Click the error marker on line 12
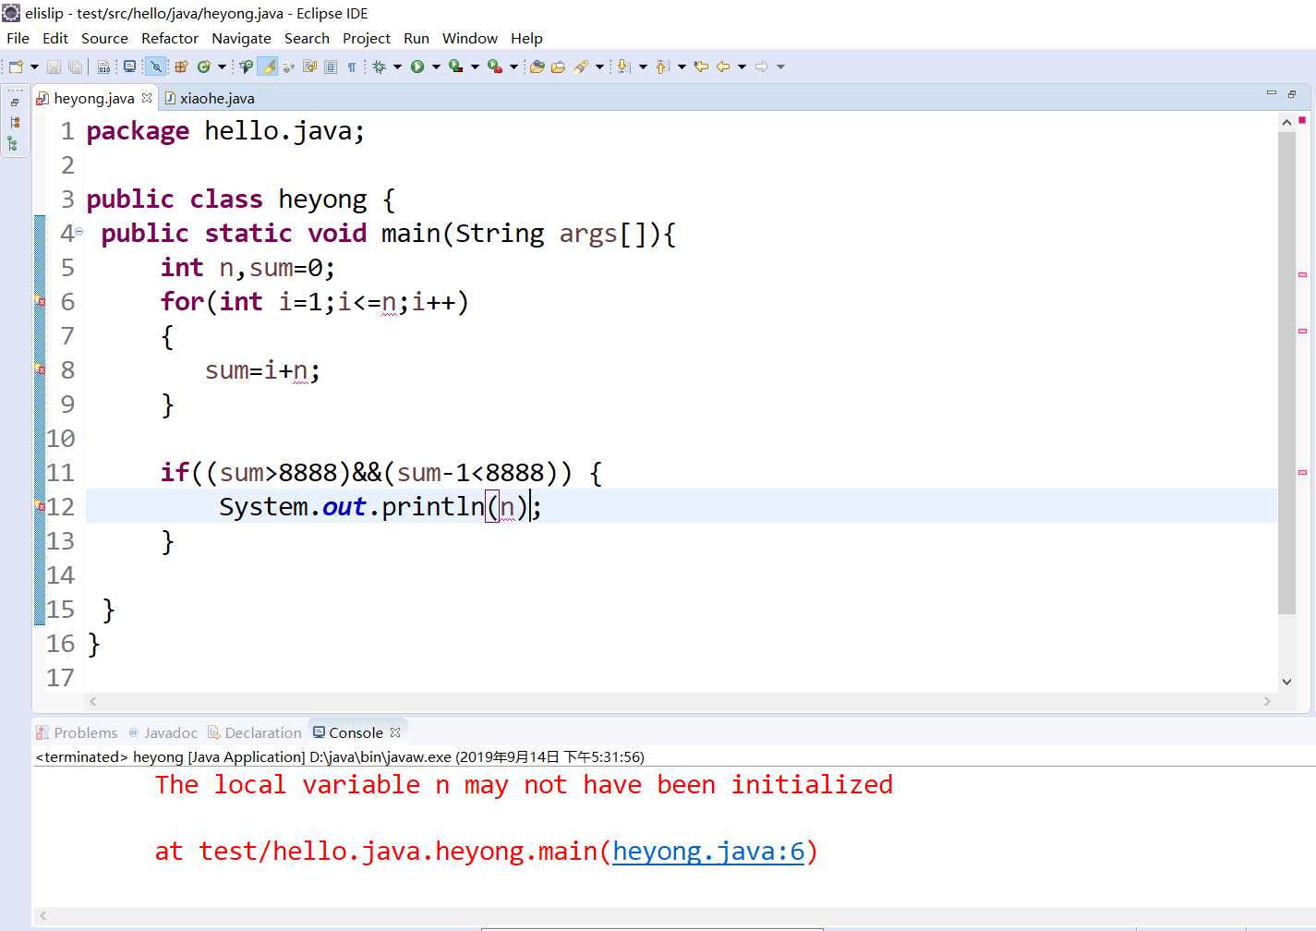The width and height of the screenshot is (1316, 931). [40, 506]
